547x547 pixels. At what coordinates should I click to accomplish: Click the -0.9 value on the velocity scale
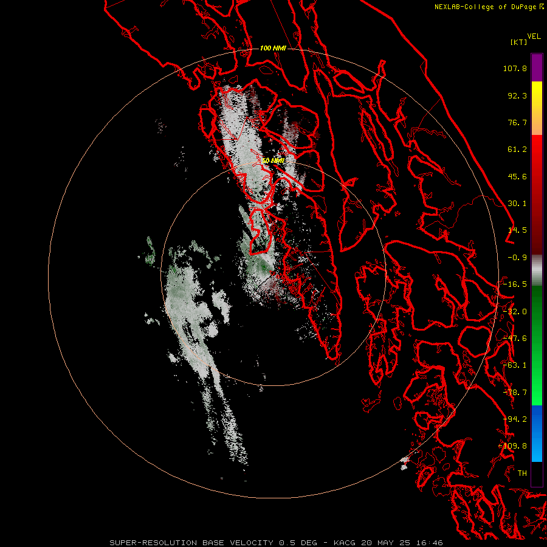[x=517, y=258]
